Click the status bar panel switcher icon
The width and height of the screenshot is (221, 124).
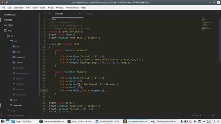coord(2,115)
